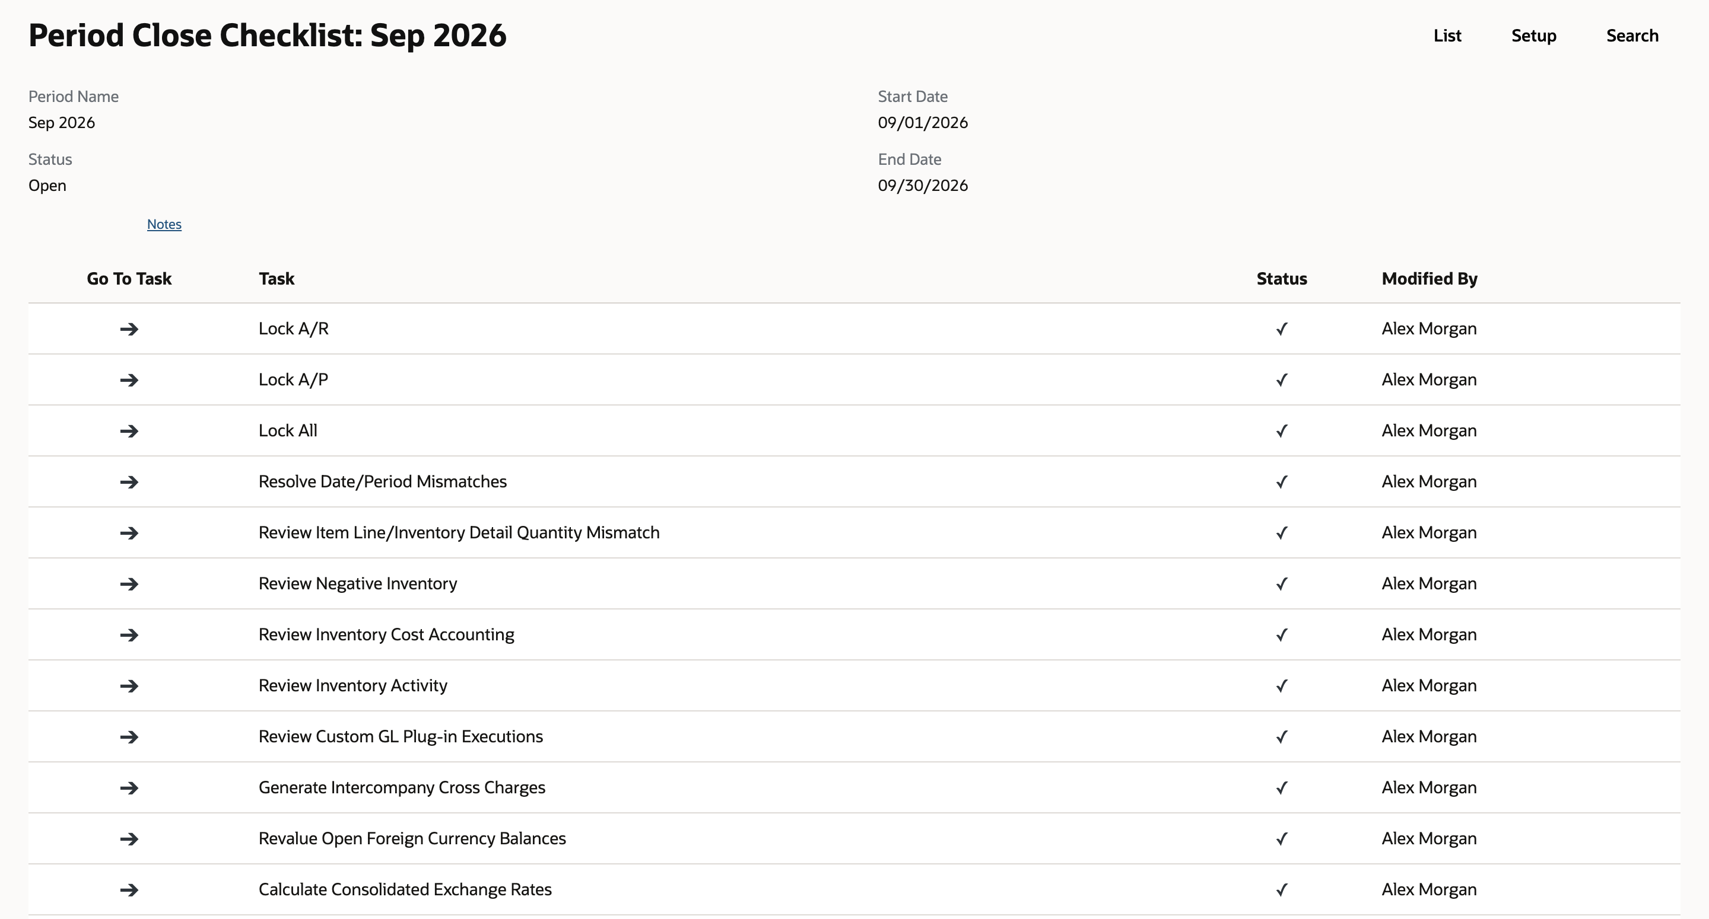This screenshot has width=1709, height=919.
Task: Click Alex Morgan in Review Inventory Activity row
Action: pos(1429,685)
